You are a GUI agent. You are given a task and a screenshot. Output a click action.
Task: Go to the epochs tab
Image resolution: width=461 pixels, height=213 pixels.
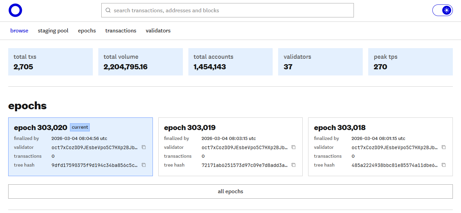(87, 31)
